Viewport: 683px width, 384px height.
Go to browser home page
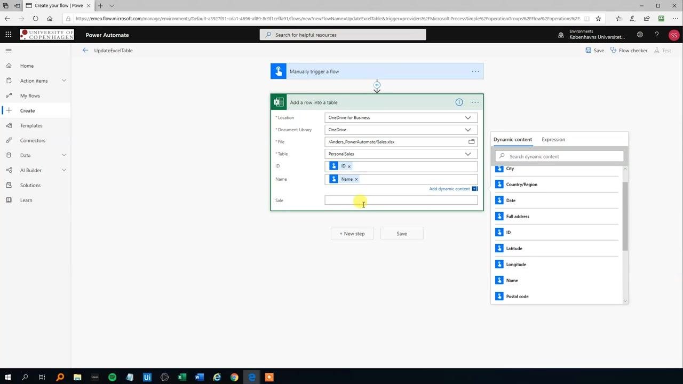(x=50, y=19)
